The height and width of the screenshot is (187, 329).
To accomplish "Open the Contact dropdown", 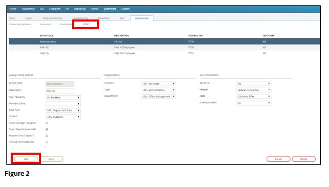I will point(63,117).
